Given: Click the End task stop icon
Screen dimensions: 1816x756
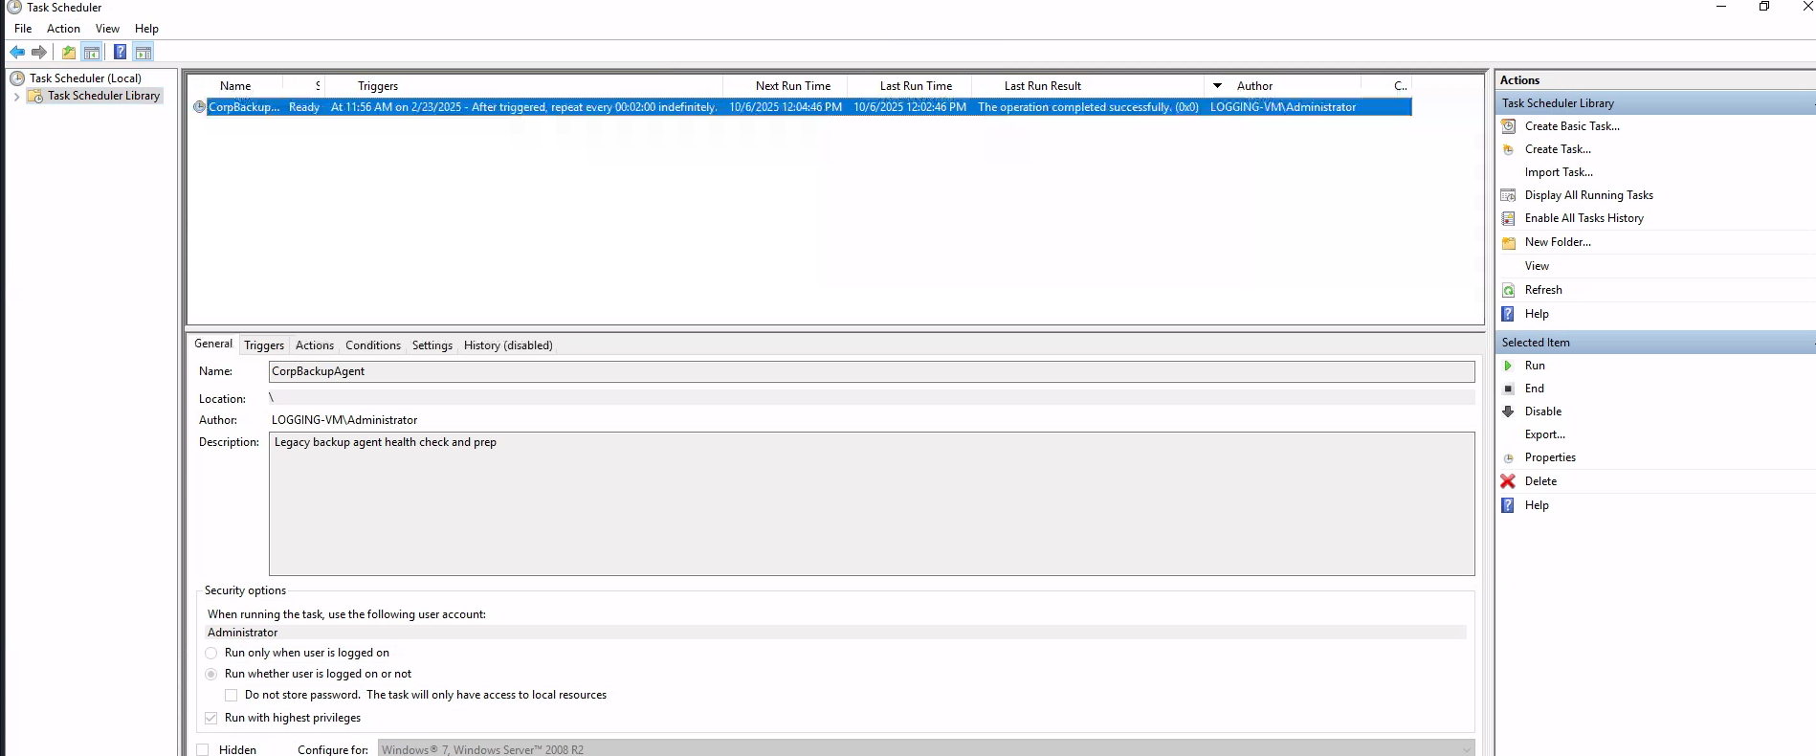Looking at the screenshot, I should click(x=1508, y=389).
